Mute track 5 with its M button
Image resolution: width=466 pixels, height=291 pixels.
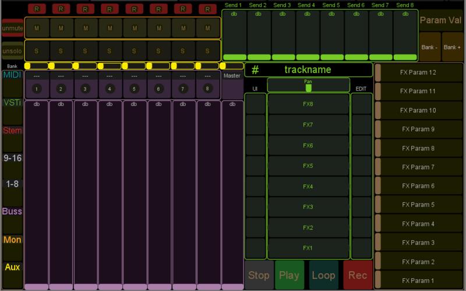(x=135, y=28)
